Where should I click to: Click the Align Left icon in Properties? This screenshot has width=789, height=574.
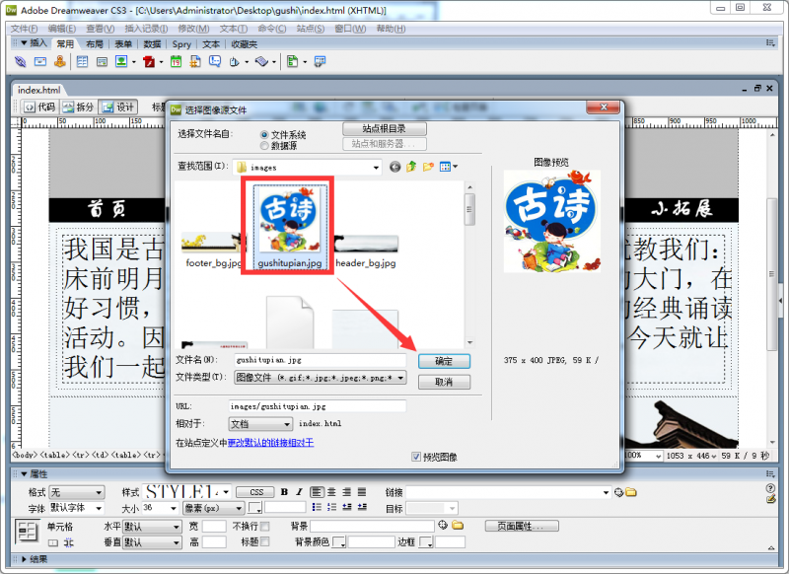[x=317, y=492]
